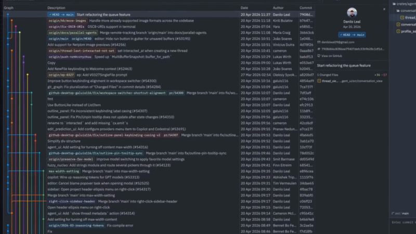Screen dimensions: 416x234
Task: Click the full commit SHA 7908d66c...
Action: point(353,49)
